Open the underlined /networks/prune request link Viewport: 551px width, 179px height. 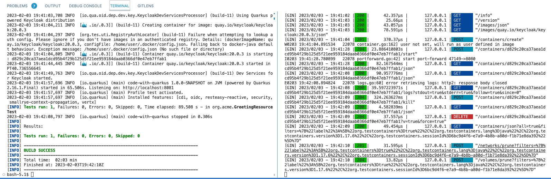tap(415, 150)
